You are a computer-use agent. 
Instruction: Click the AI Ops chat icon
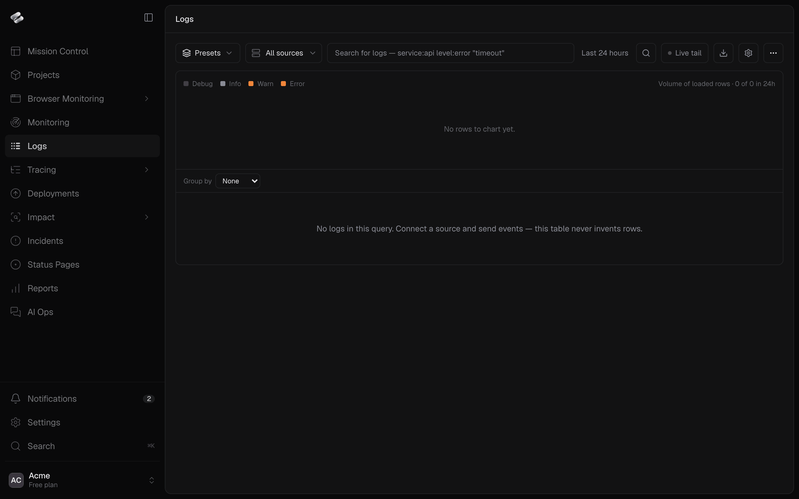pos(16,312)
